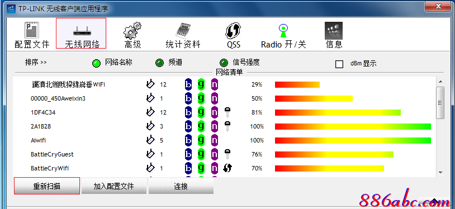Click the security key icon for 1DF4C34

coord(228,112)
